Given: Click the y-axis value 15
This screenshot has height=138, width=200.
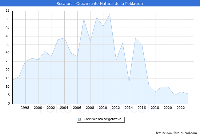Looking at the screenshot, I should [x=7, y=78].
